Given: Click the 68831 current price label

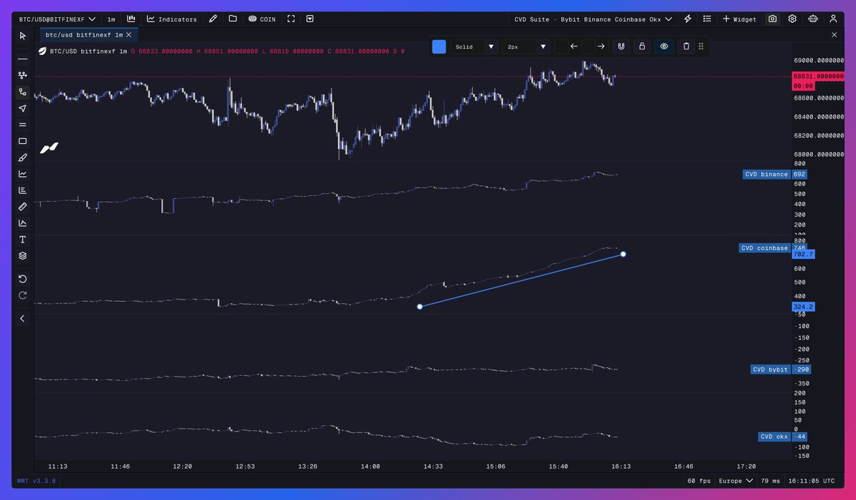Looking at the screenshot, I should pos(819,76).
